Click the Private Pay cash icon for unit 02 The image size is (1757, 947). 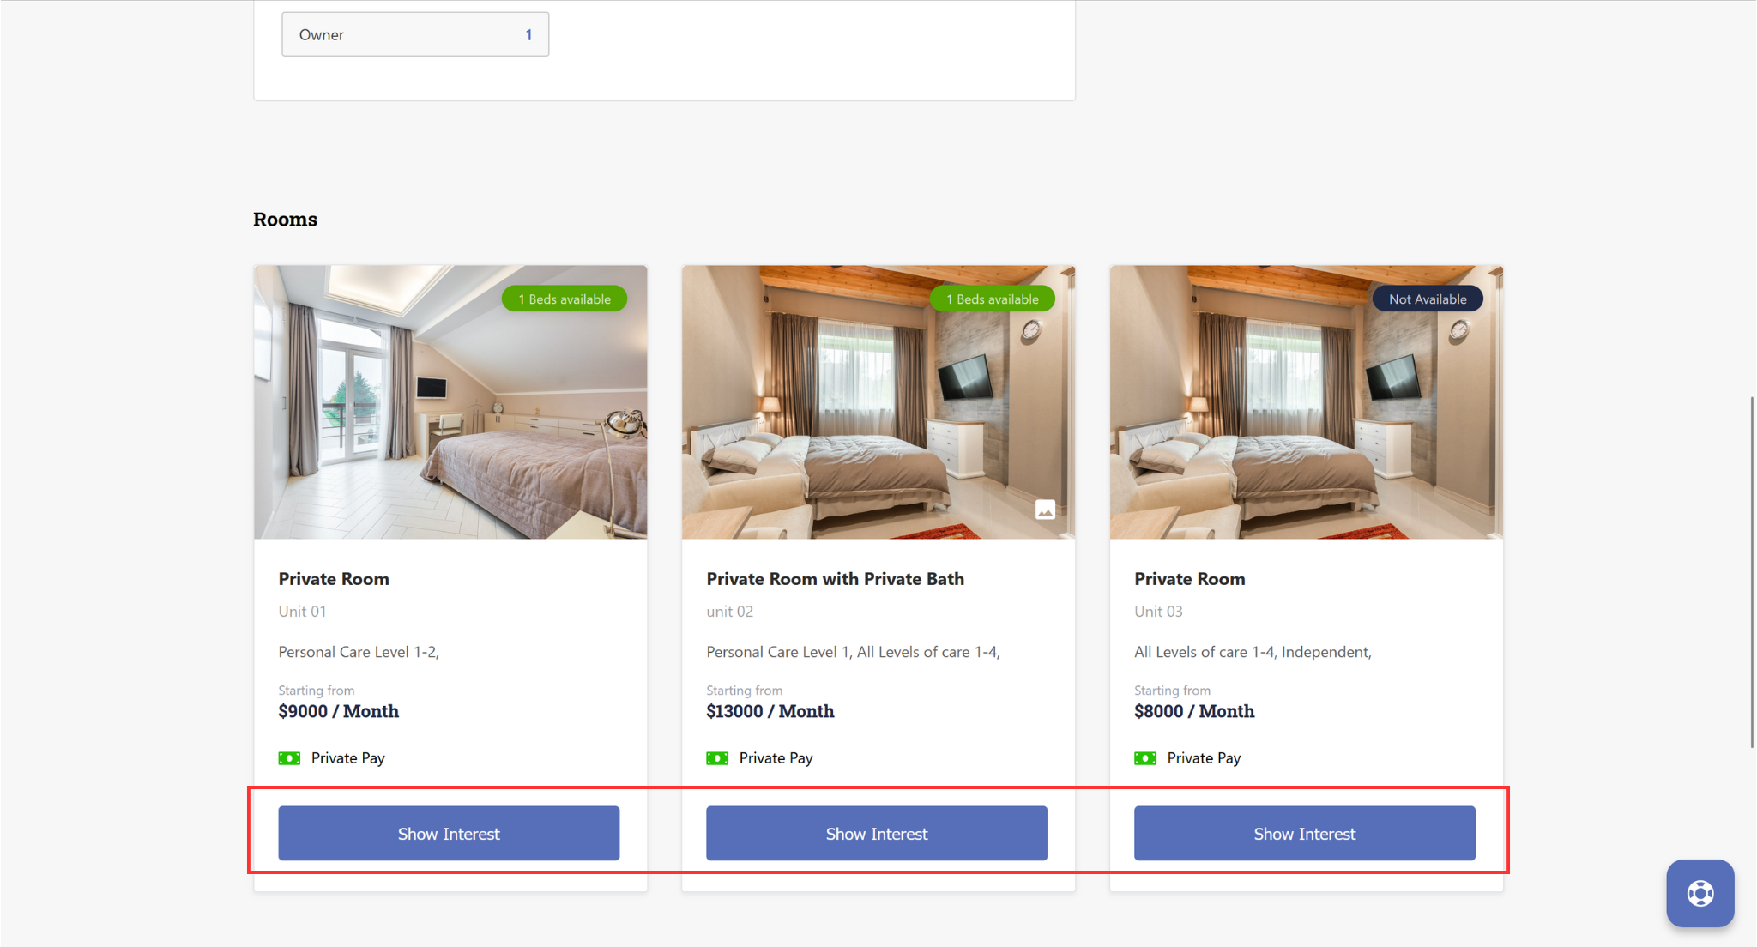(x=717, y=758)
